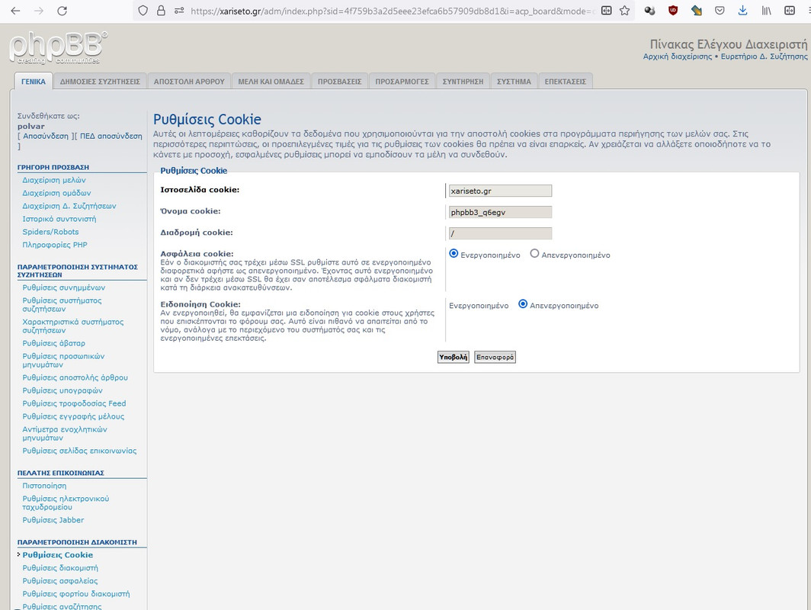Viewport: 811px width, 610px height.
Task: Select Ρυθμίσεις Cookie in the sidebar
Action: point(58,554)
